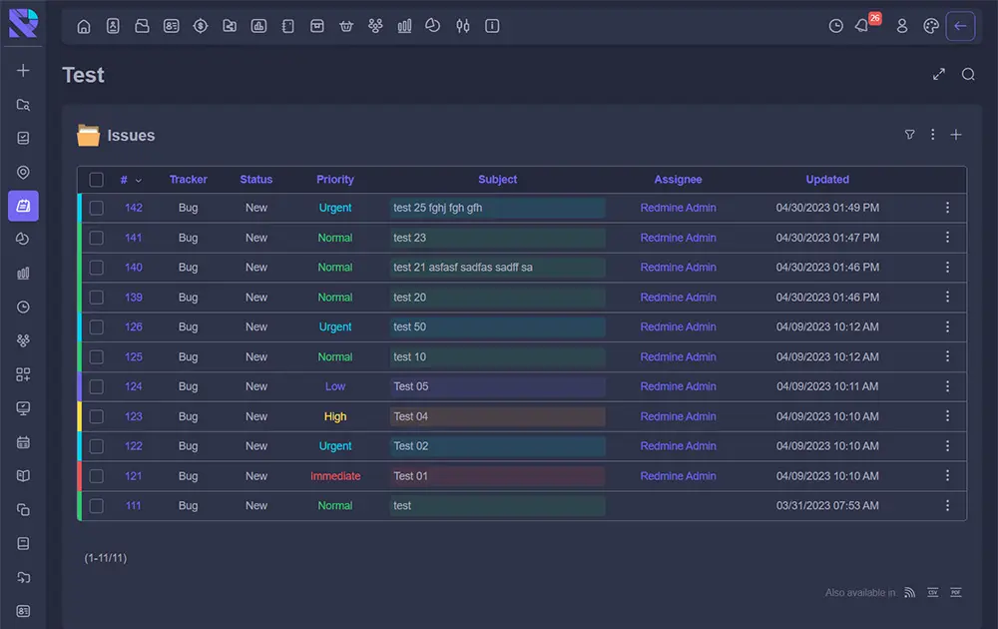998x629 pixels.
Task: Open the grid-plus icon in sidebar
Action: tap(23, 374)
